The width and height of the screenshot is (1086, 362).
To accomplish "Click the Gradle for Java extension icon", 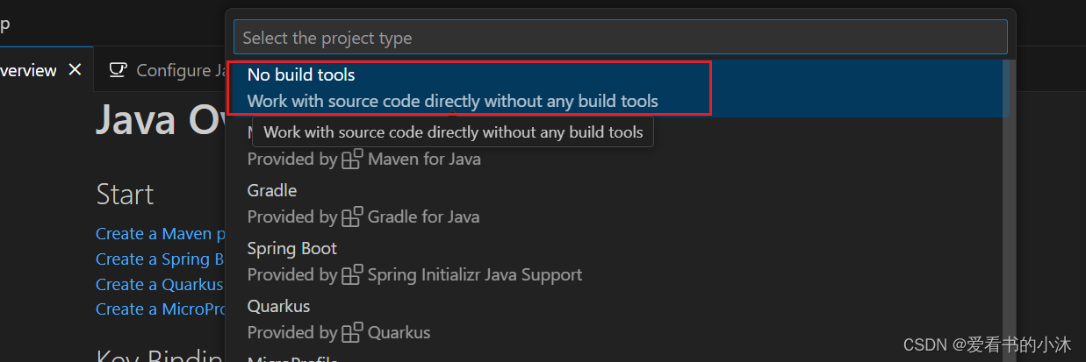I will click(352, 217).
